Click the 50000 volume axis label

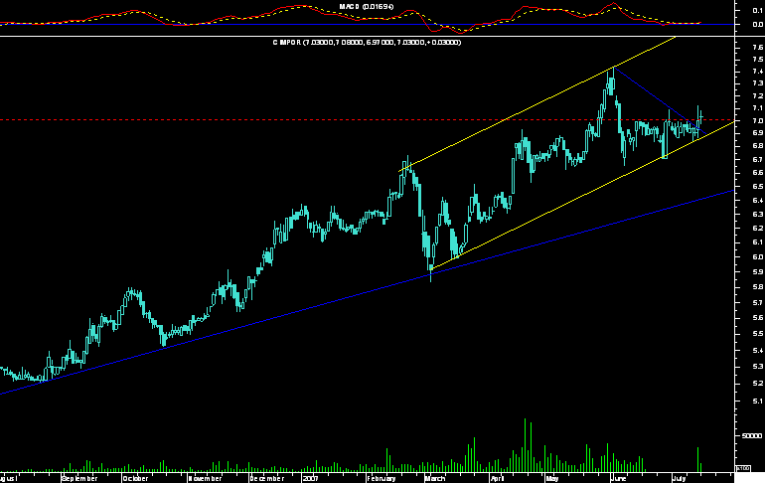(752, 435)
